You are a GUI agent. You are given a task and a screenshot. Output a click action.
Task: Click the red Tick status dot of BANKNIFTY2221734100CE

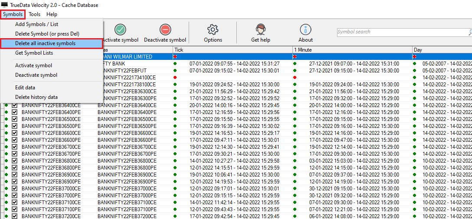[x=175, y=77]
